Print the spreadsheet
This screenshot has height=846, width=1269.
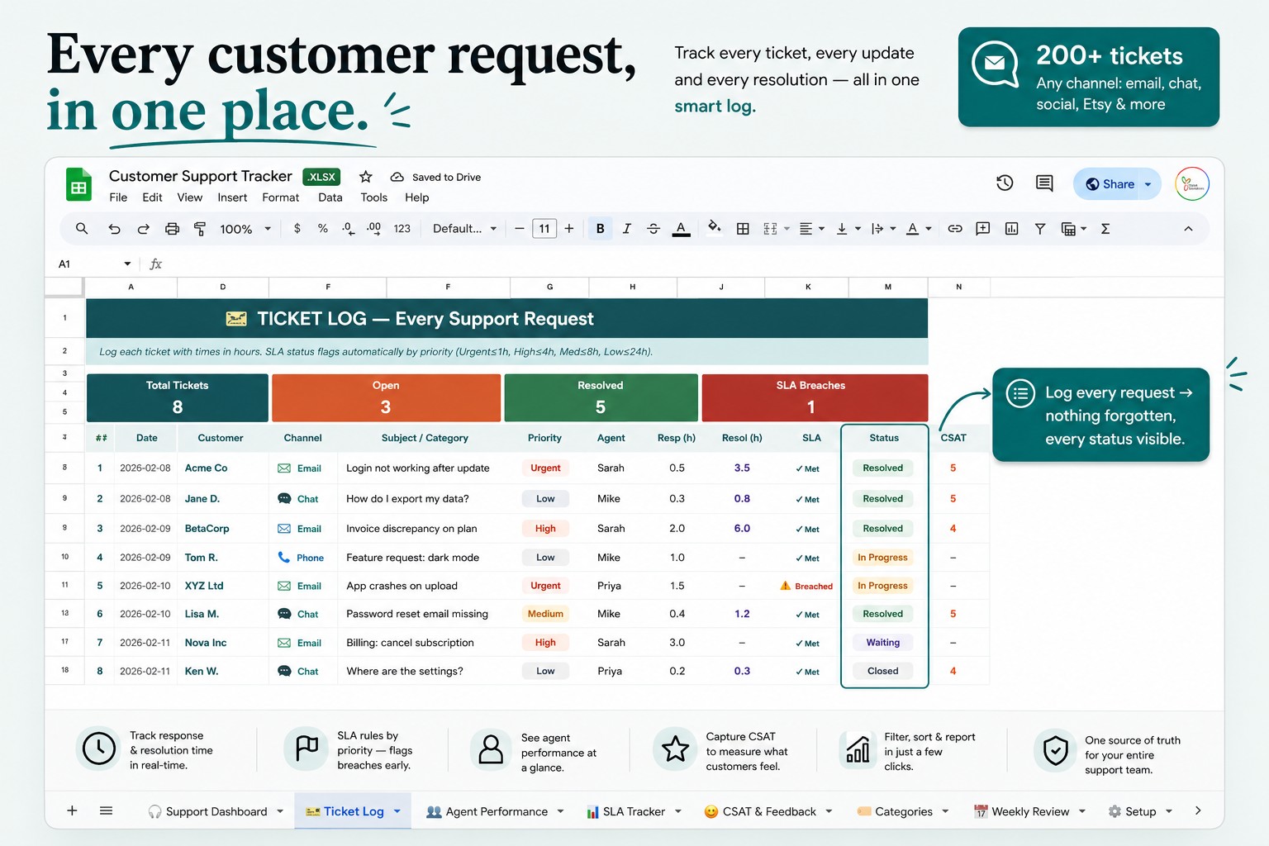coord(172,229)
